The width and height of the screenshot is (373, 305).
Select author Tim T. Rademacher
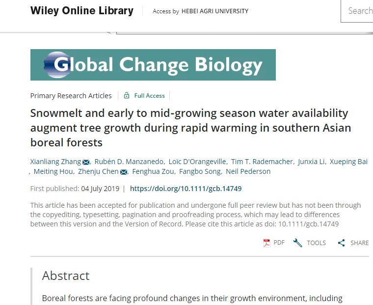pos(262,162)
